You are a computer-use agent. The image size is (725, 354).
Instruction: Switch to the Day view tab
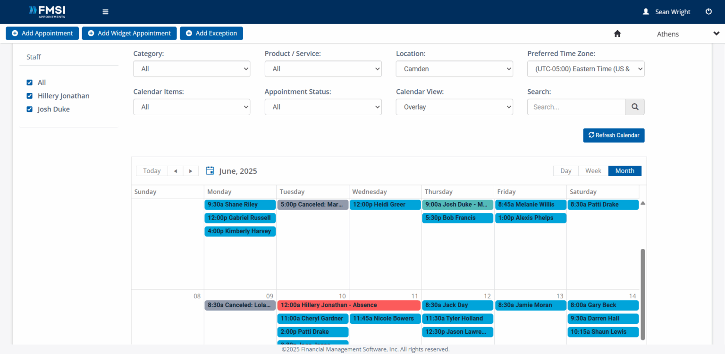click(x=565, y=171)
